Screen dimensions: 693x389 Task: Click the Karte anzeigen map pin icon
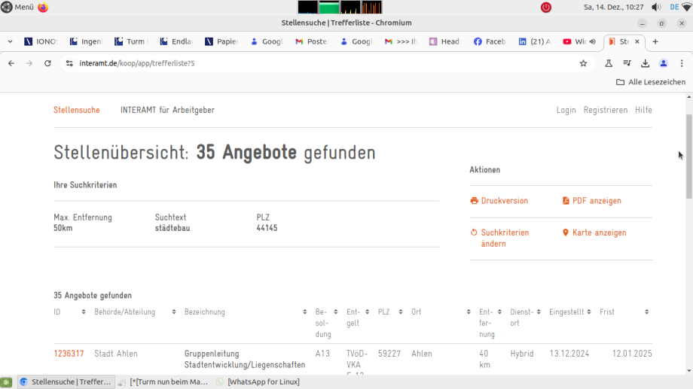coord(566,232)
